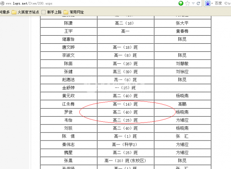Select table cell 一（25）班
The width and height of the screenshot is (231, 169).
(x=125, y=88)
